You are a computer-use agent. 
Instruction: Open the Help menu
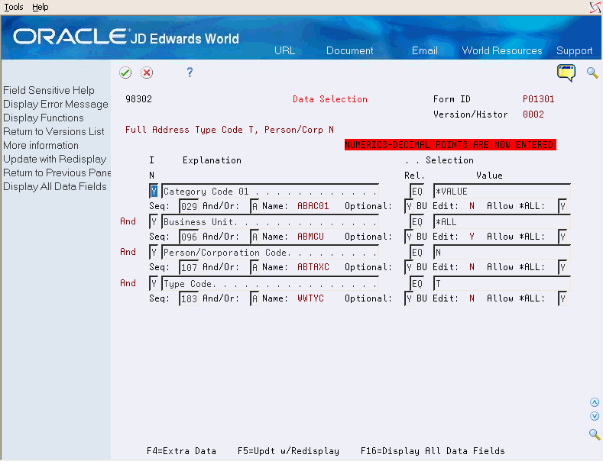click(40, 7)
